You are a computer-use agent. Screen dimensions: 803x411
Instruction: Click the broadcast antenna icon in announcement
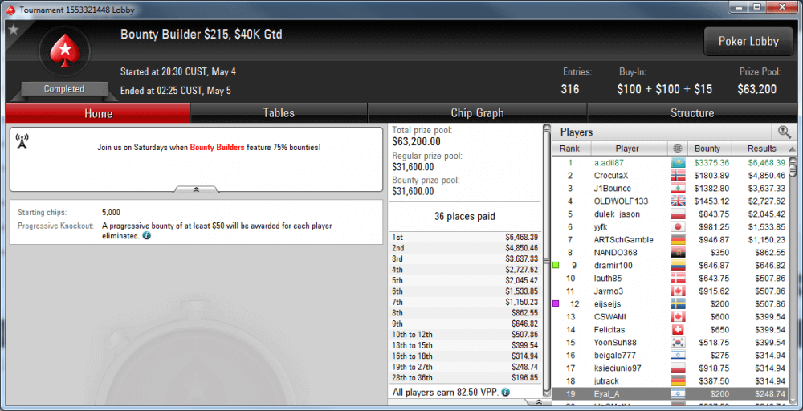22,140
